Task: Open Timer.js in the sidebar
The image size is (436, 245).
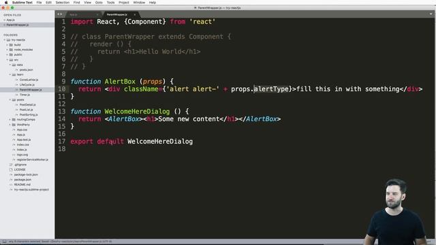Action: pos(25,95)
